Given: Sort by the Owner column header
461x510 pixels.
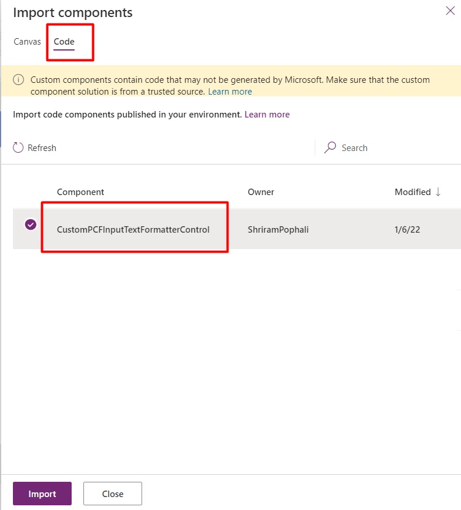Looking at the screenshot, I should click(x=261, y=192).
